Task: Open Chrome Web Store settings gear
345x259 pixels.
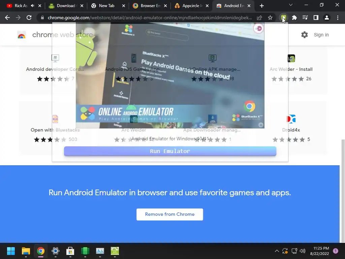Action: point(305,35)
